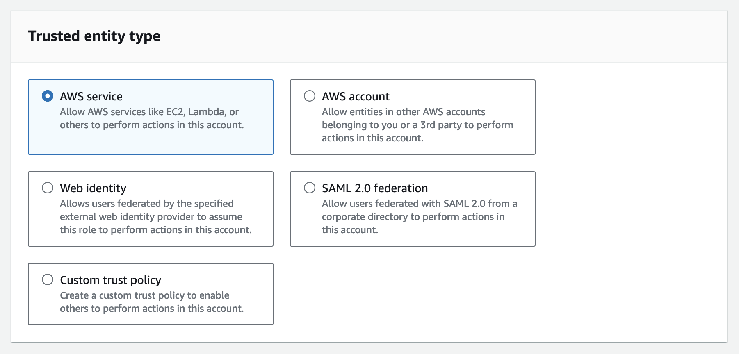Screen dimensions: 739x354
Task: Choose the Web identity radio button
Action: 48,188
